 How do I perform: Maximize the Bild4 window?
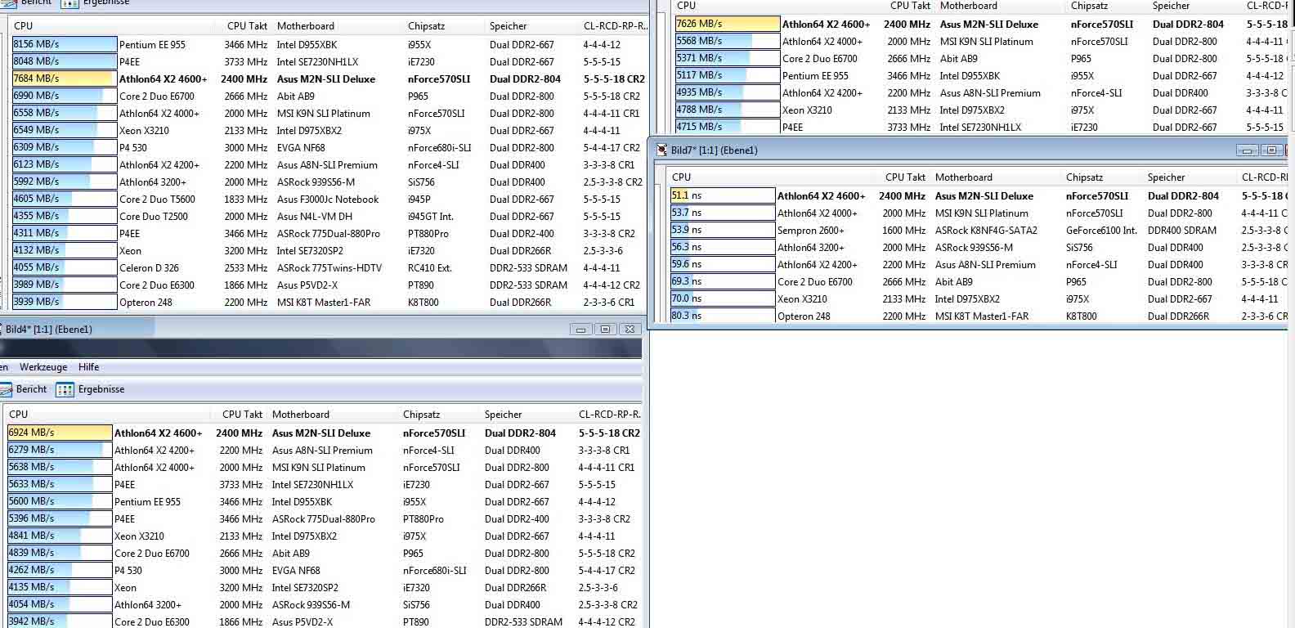605,329
